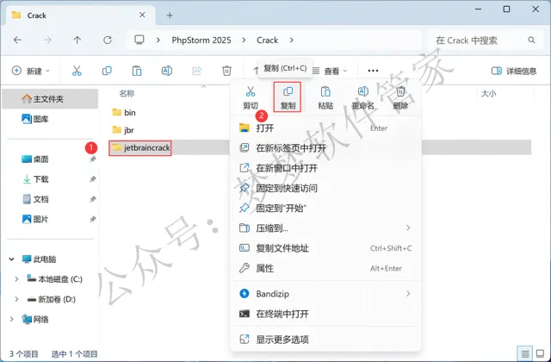
Task: Open the 查看 dropdown
Action: [330, 71]
